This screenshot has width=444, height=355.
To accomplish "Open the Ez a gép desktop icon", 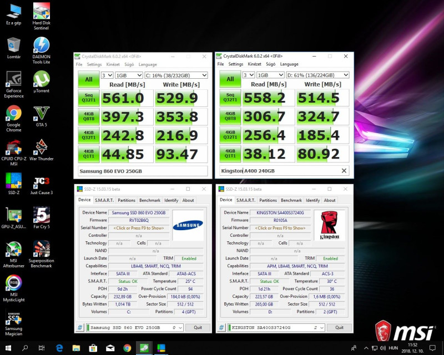I will pos(13,15).
